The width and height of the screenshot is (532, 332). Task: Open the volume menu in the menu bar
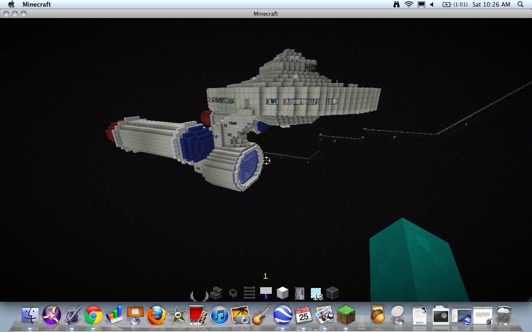[x=431, y=5]
